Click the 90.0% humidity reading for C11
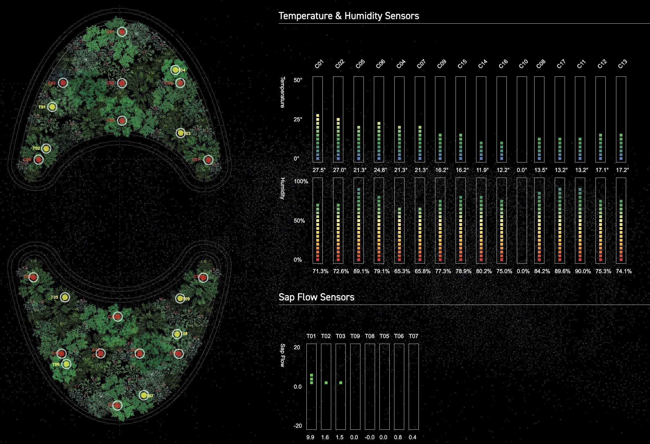This screenshot has height=444, width=650. pos(583,271)
